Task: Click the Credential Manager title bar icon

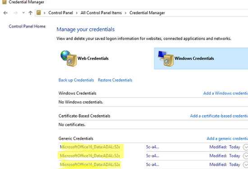Action: pos(4,2)
